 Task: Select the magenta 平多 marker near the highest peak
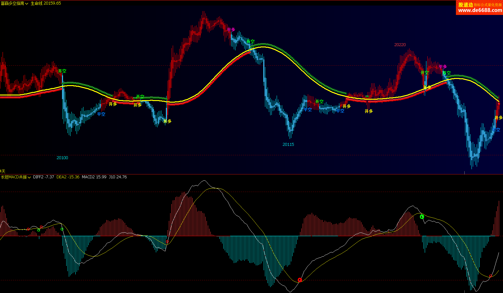231,30
